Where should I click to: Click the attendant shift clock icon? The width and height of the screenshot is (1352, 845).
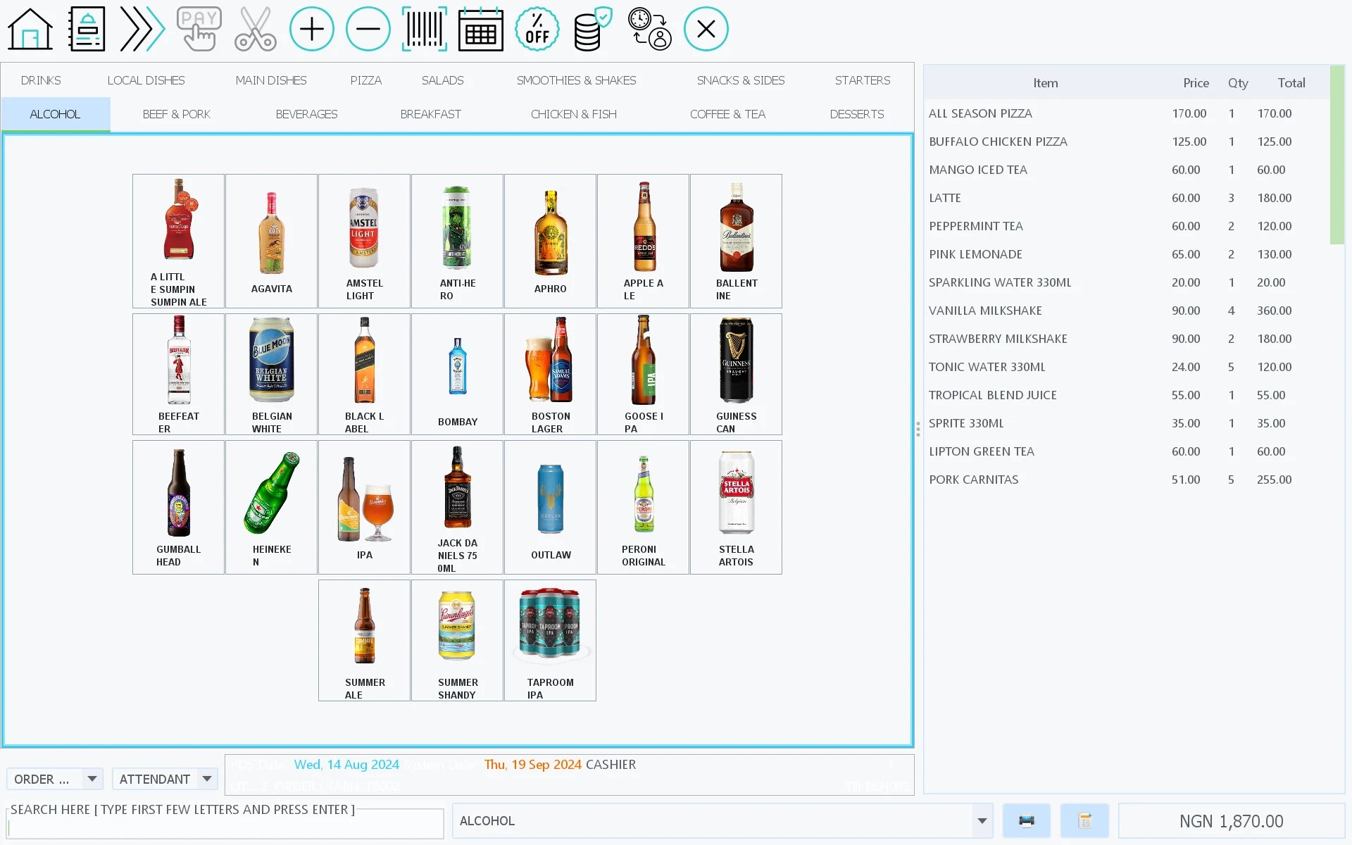pos(649,28)
